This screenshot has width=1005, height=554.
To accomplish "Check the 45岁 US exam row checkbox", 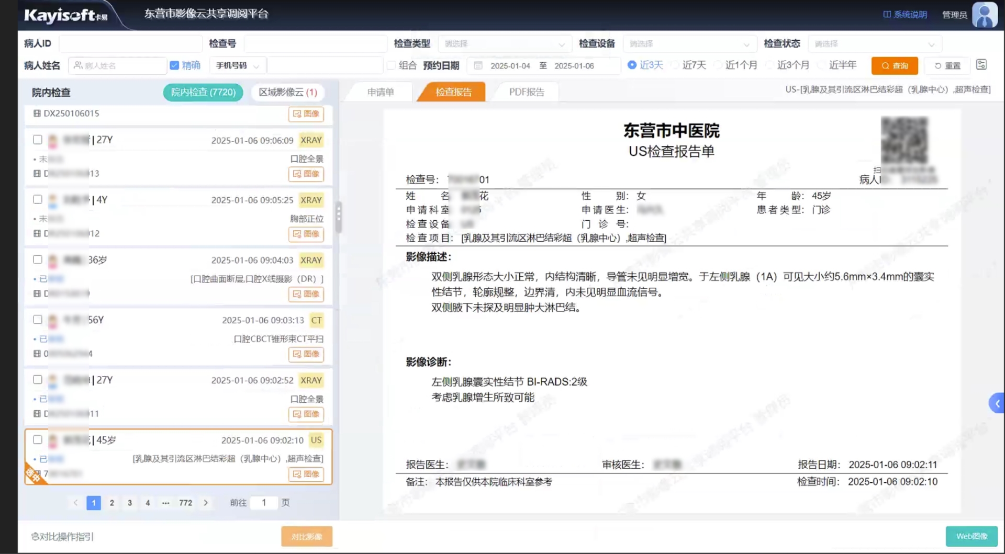I will [x=38, y=440].
